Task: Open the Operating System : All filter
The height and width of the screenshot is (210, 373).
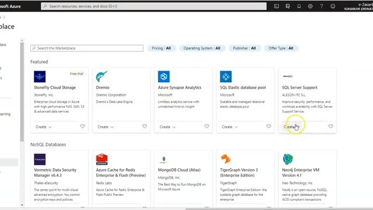Action: [x=202, y=48]
